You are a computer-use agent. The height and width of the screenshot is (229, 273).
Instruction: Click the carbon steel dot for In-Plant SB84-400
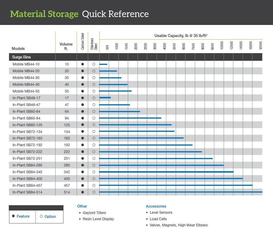coord(83,179)
